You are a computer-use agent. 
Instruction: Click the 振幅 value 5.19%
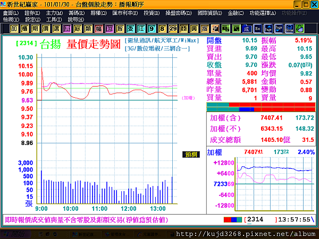click(x=304, y=40)
